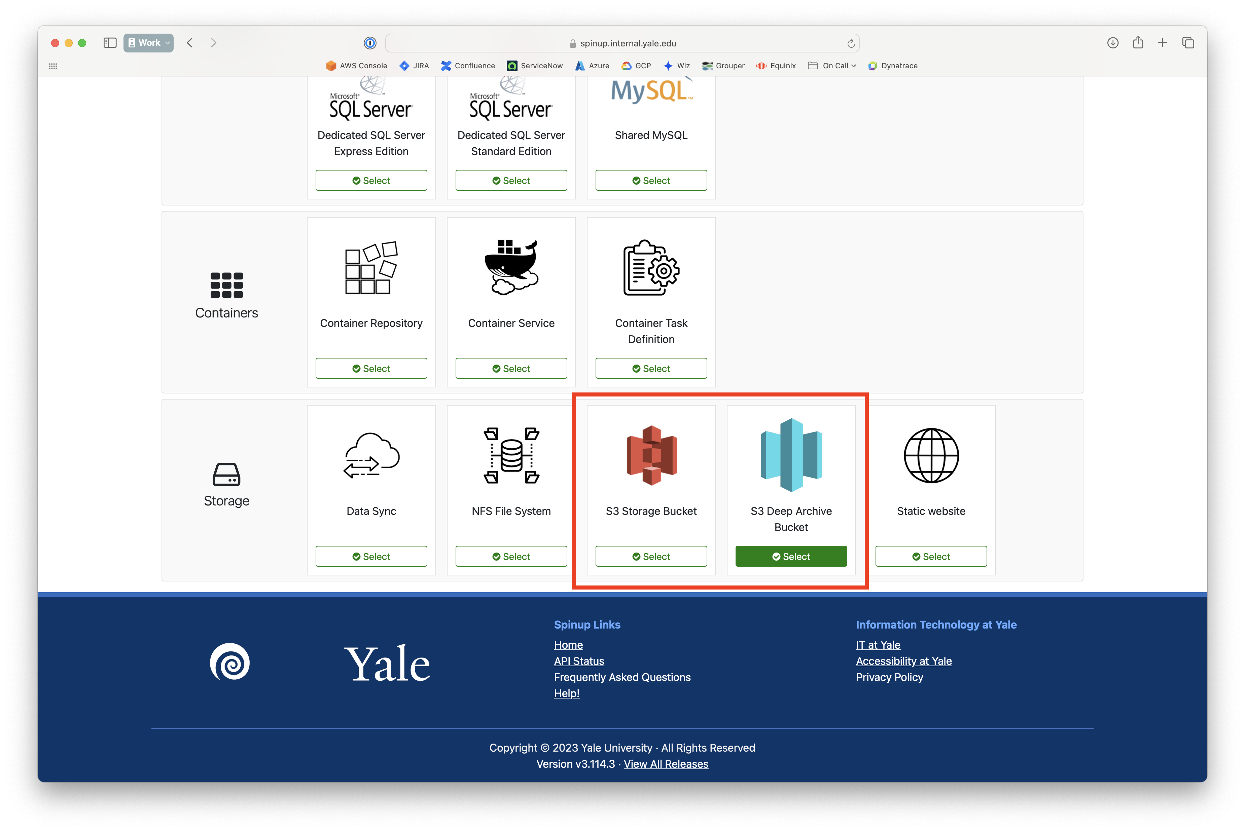
Task: Go back with the back arrow
Action: tap(189, 43)
